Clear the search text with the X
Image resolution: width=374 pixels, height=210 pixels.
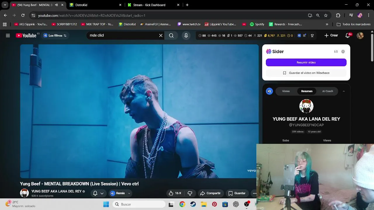click(161, 36)
